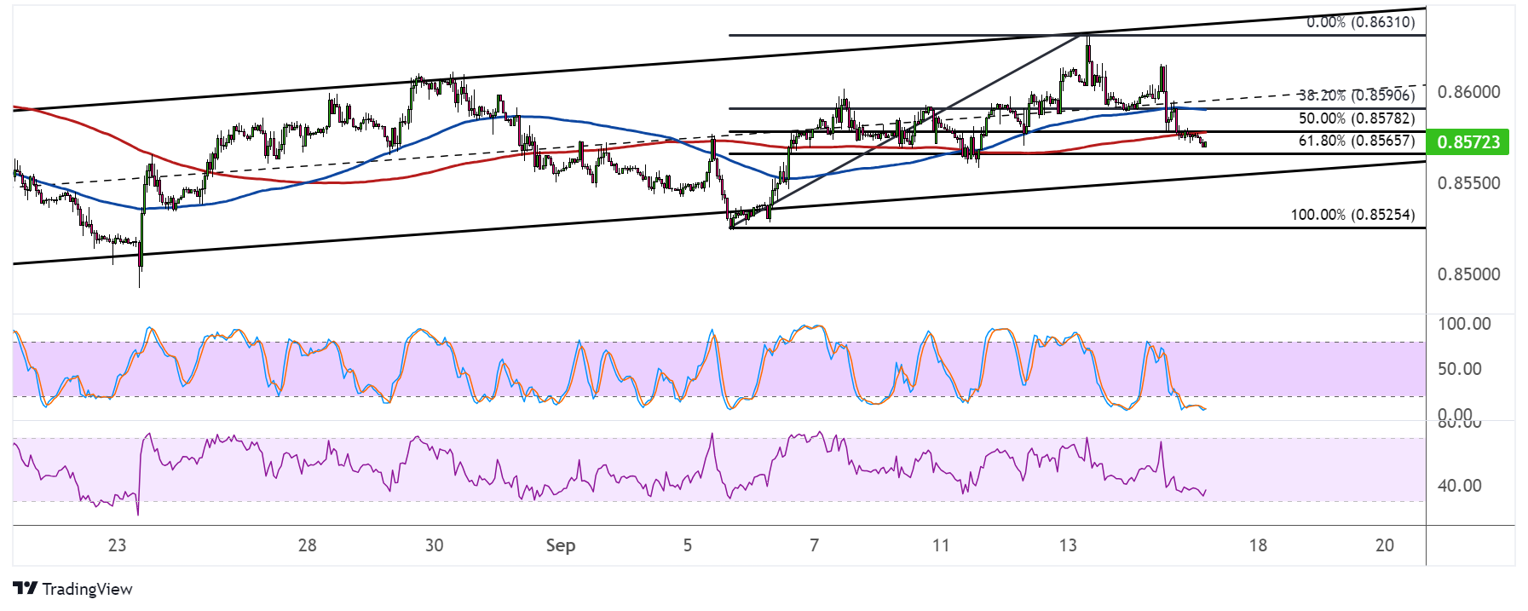1528x611 pixels.
Task: Select the 0.00% (0.86310) Fibonacci label
Action: coord(1360,22)
